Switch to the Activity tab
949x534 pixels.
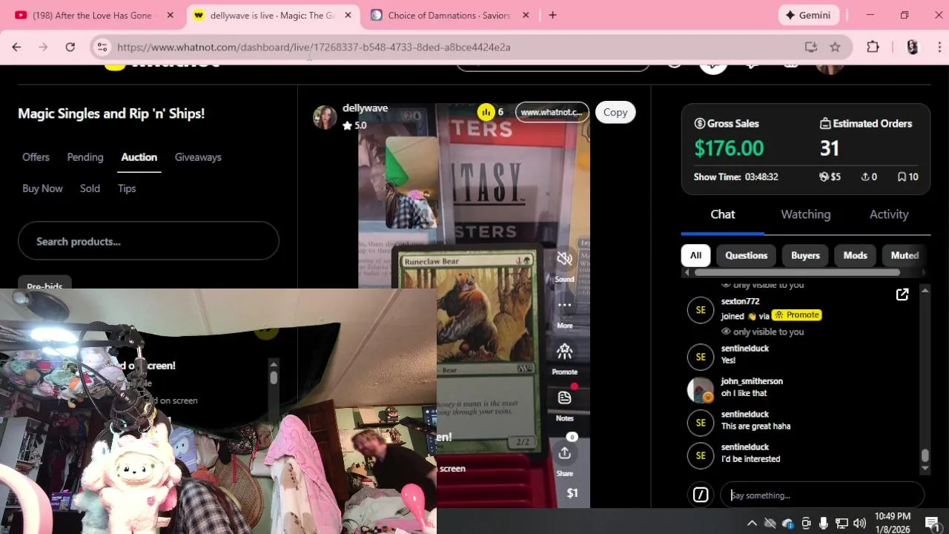889,214
